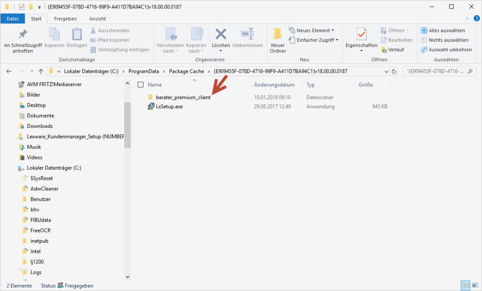Create a Neuer Ordner folder
The image size is (482, 291).
[278, 41]
